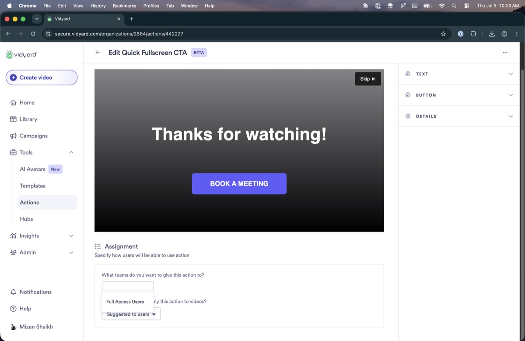Click the address bar URL
Image resolution: width=525 pixels, height=341 pixels.
pos(119,34)
